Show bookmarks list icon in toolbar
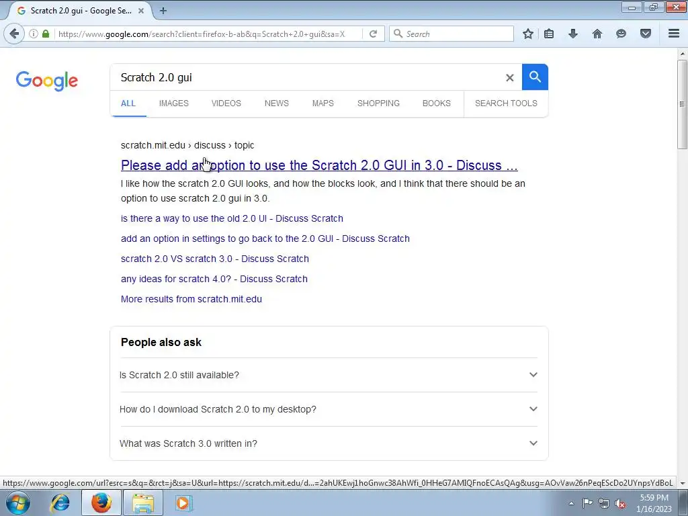 click(549, 34)
